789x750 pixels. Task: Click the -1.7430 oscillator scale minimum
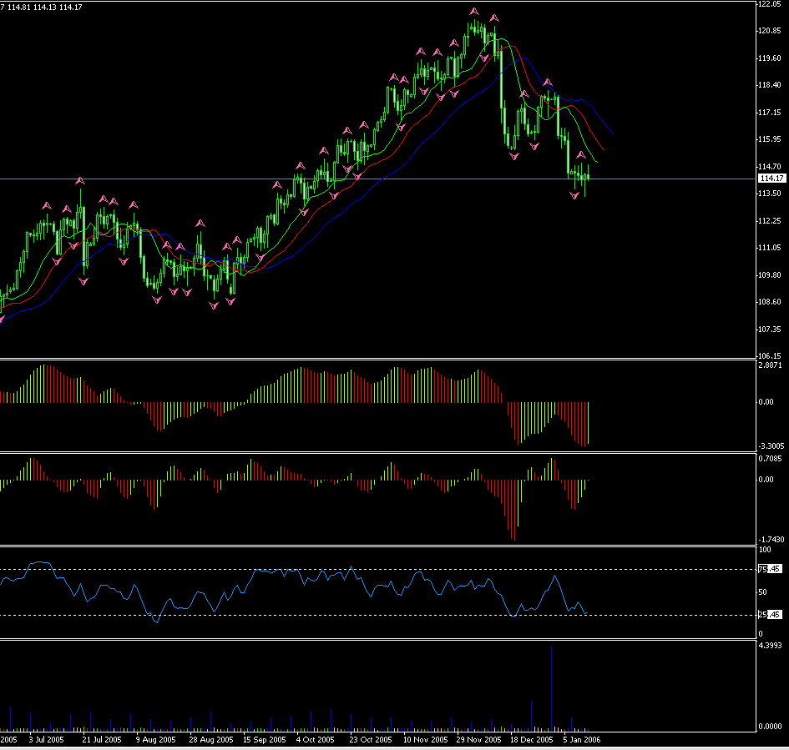[771, 540]
